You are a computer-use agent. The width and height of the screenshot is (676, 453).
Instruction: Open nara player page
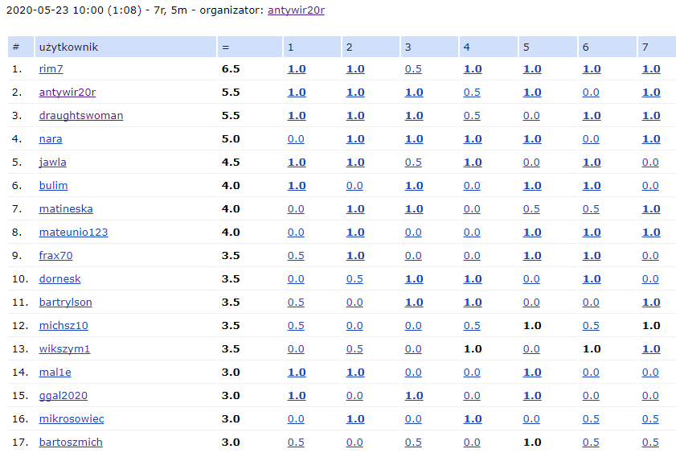(x=51, y=139)
